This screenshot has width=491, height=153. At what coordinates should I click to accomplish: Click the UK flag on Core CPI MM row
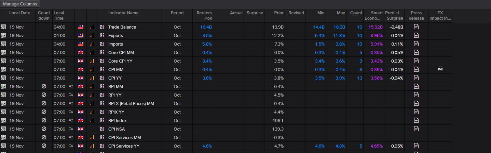[x=81, y=52]
